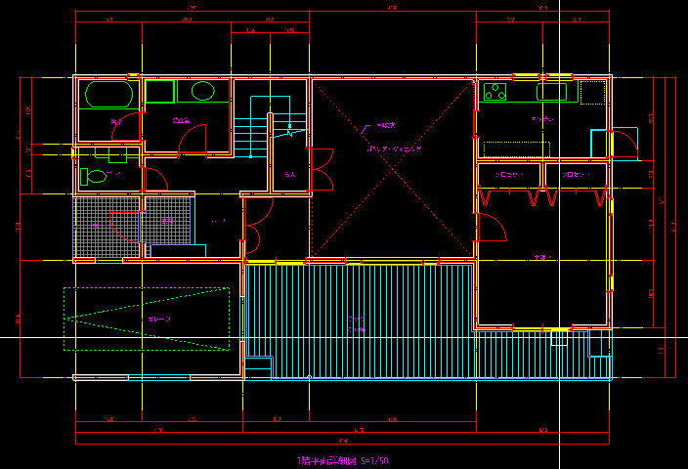The width and height of the screenshot is (688, 469).
Task: Click the right closet text label
Action: [x=574, y=174]
